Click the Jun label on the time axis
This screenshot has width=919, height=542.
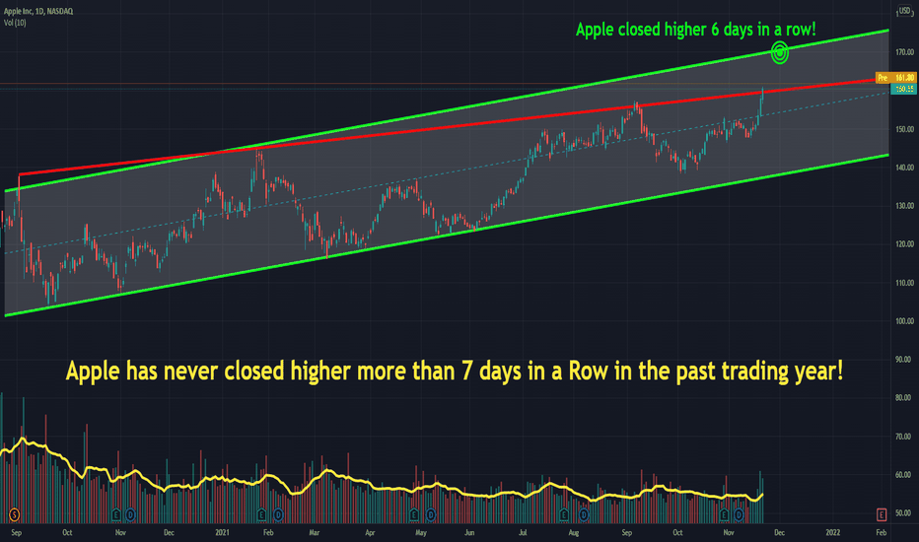(469, 532)
